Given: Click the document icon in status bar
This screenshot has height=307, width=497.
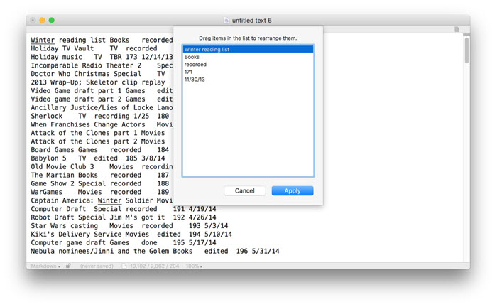Looking at the screenshot, I should click(x=124, y=266).
